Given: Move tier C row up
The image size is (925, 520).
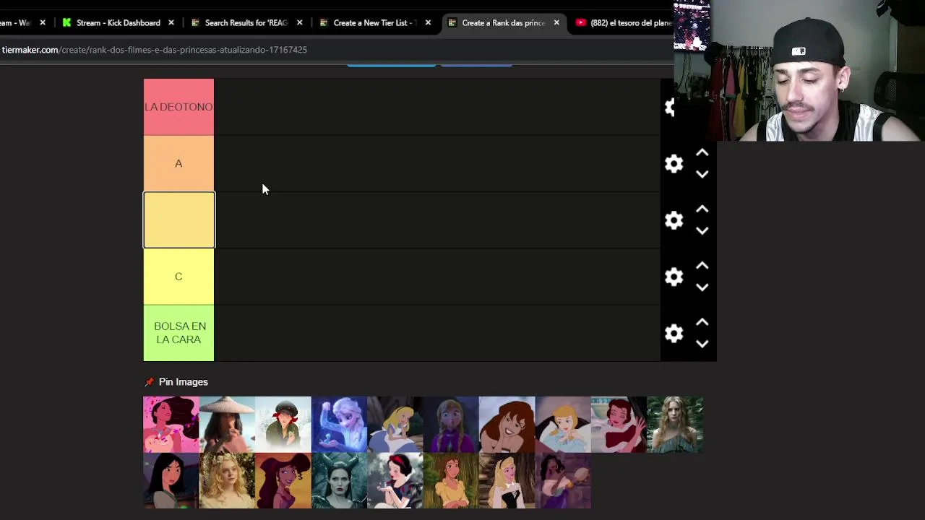Looking at the screenshot, I should pyautogui.click(x=702, y=266).
